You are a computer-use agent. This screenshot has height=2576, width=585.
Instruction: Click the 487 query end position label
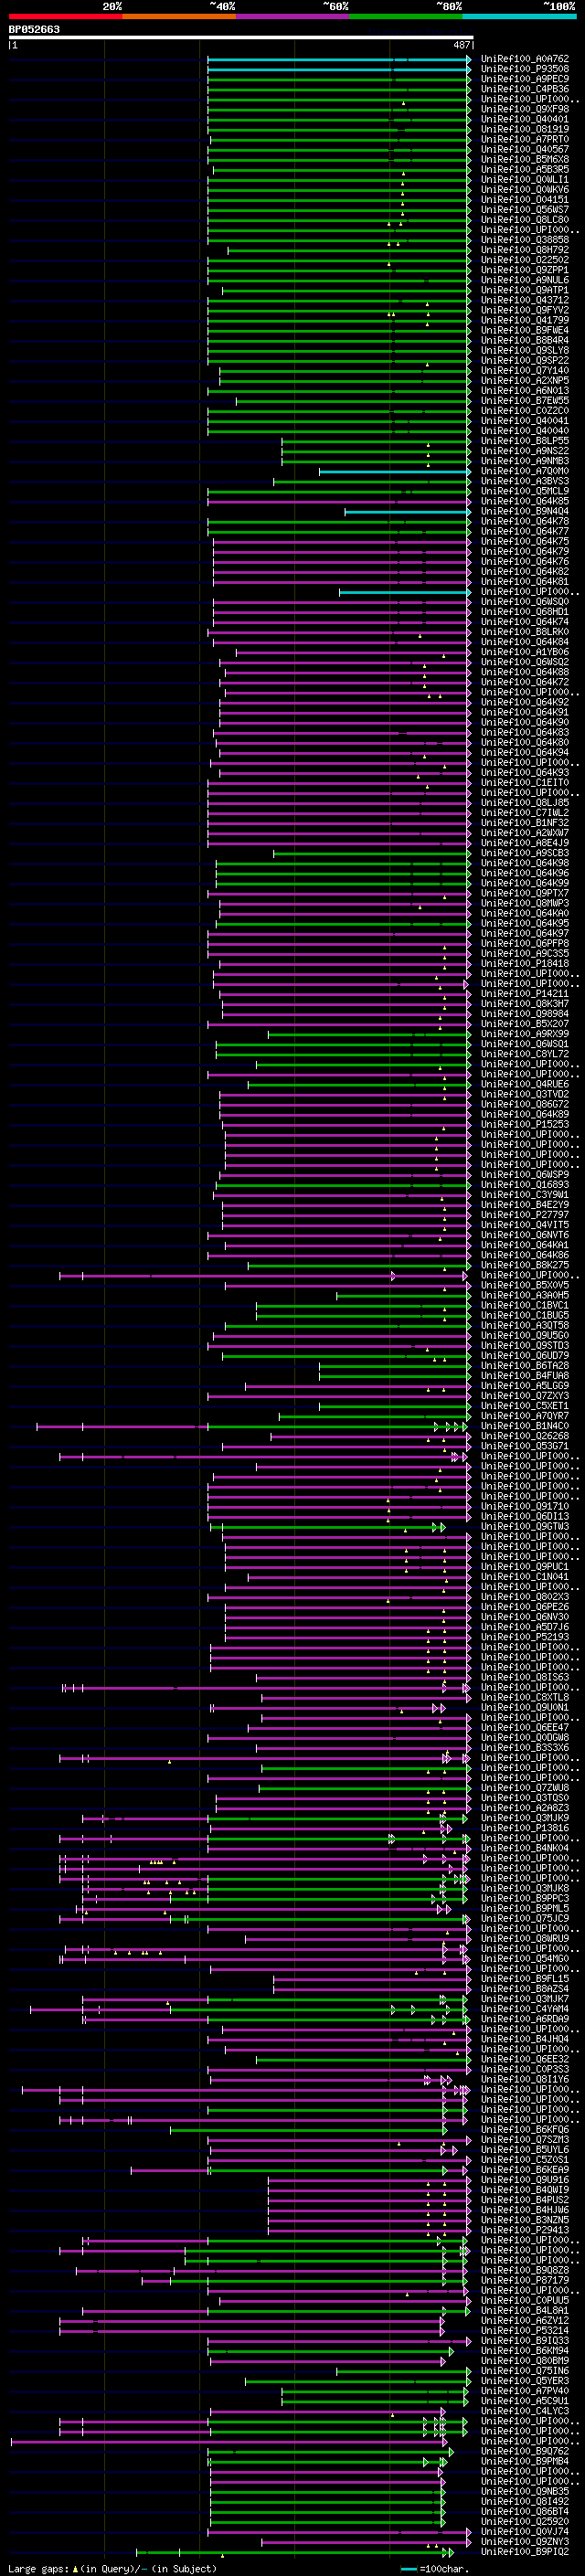tap(461, 45)
